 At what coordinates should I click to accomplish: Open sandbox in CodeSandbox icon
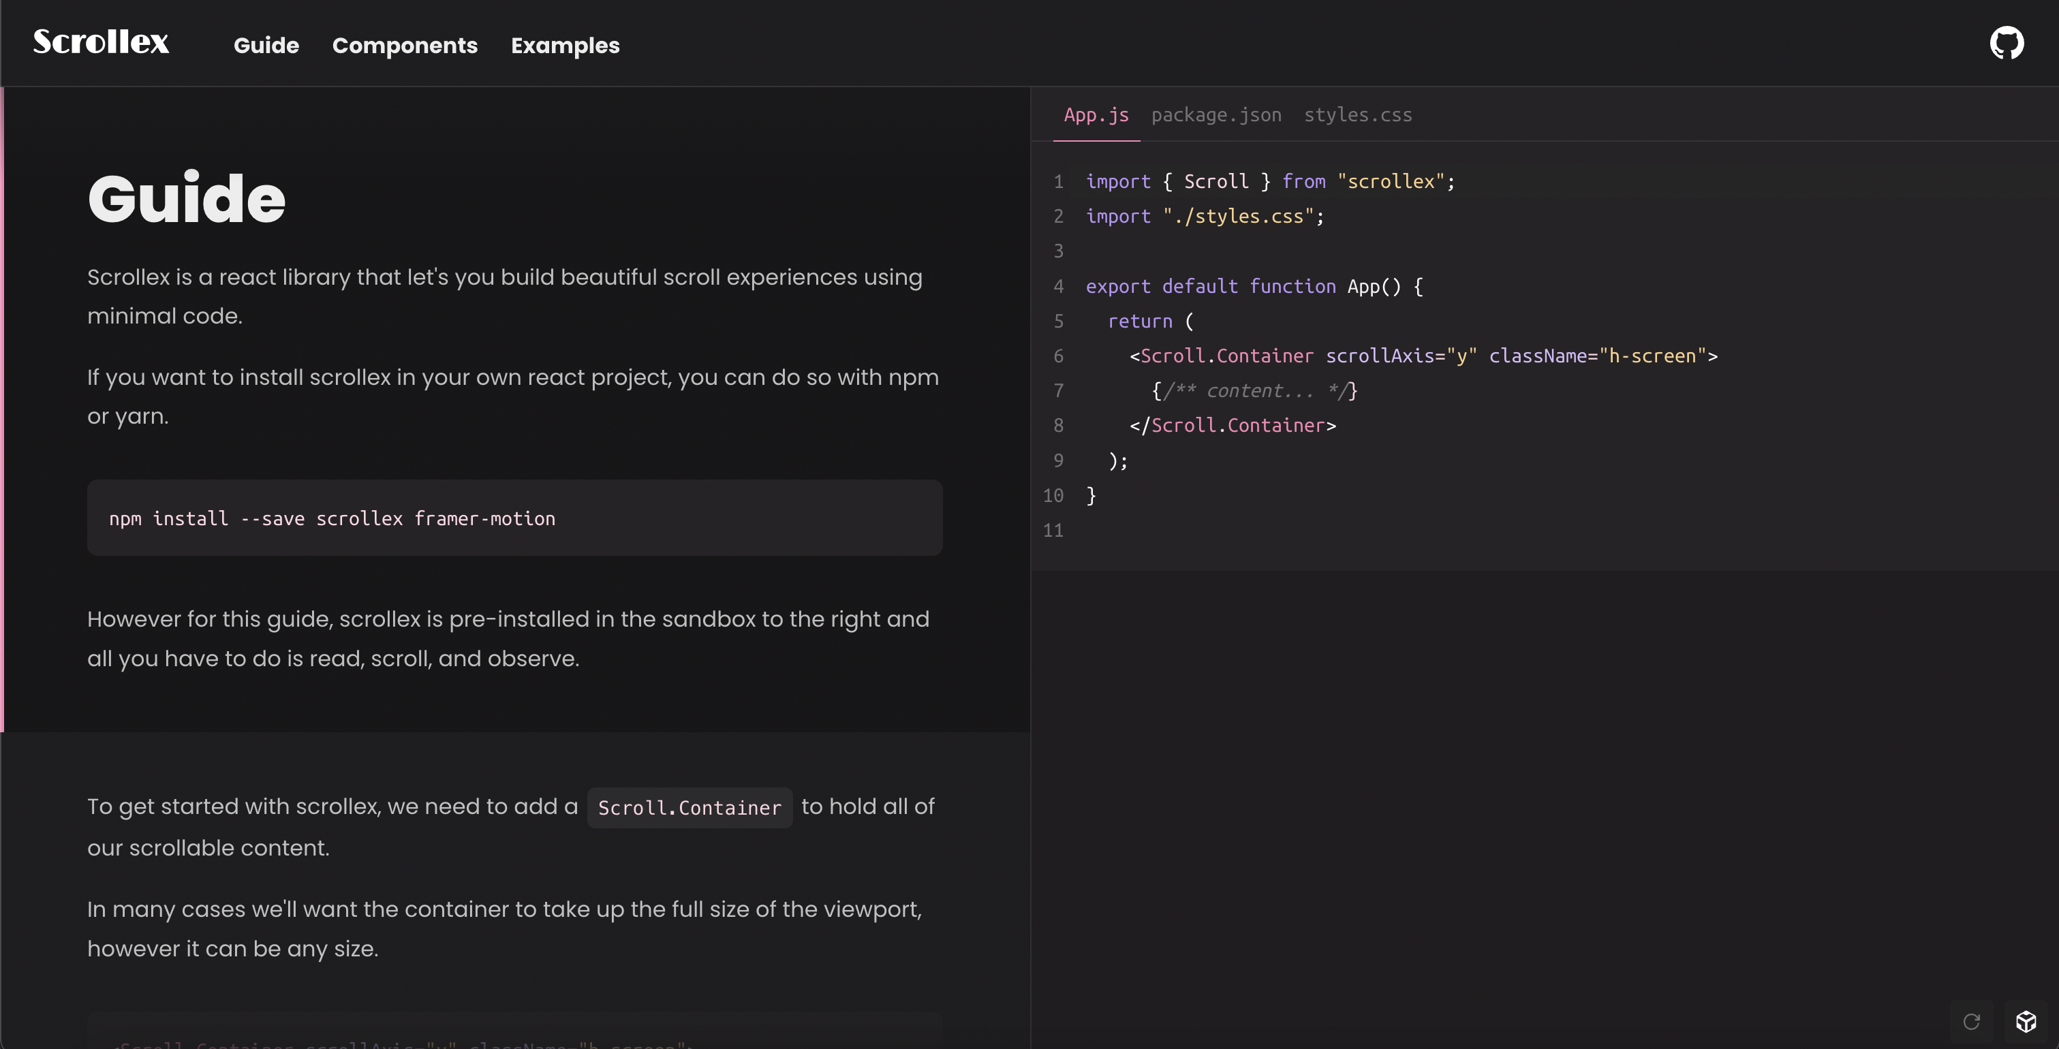point(2026,1021)
